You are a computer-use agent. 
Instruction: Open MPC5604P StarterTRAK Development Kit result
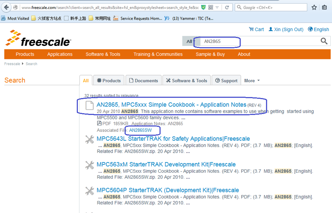click(x=168, y=190)
